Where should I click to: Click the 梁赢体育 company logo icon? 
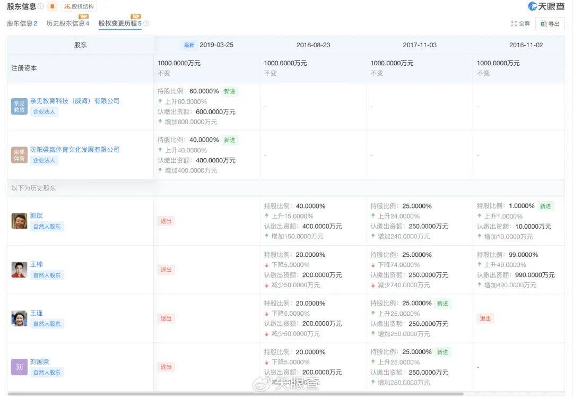19,154
